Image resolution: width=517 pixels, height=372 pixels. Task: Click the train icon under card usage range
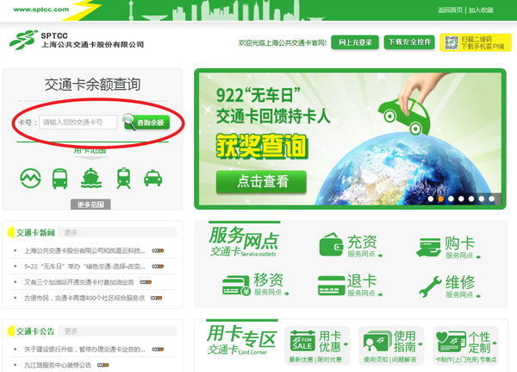pos(123,178)
